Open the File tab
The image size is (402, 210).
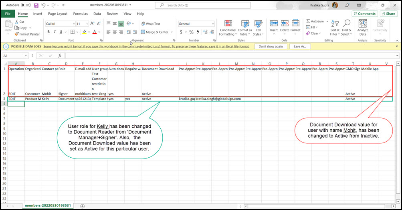pos(8,14)
